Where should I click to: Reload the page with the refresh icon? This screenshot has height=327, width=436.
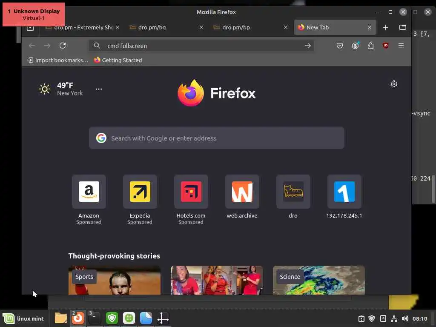(63, 46)
